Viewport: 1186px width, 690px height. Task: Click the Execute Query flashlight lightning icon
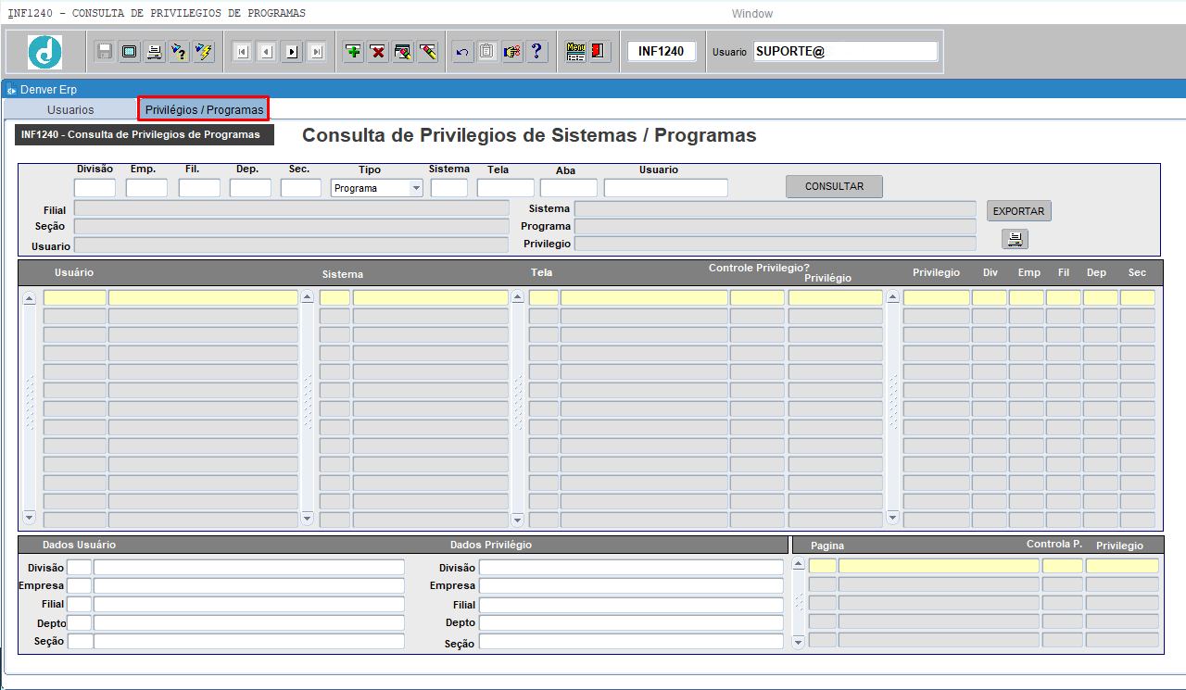pos(204,52)
